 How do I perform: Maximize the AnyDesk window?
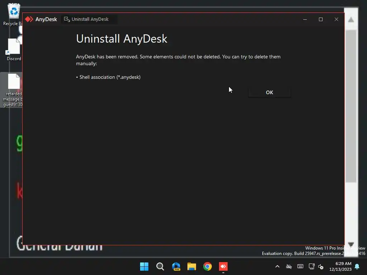(321, 19)
